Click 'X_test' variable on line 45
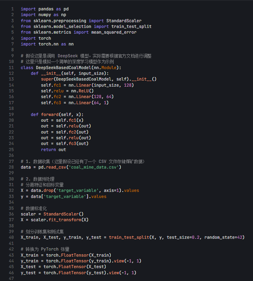253x281 pixels. tap(28, 267)
